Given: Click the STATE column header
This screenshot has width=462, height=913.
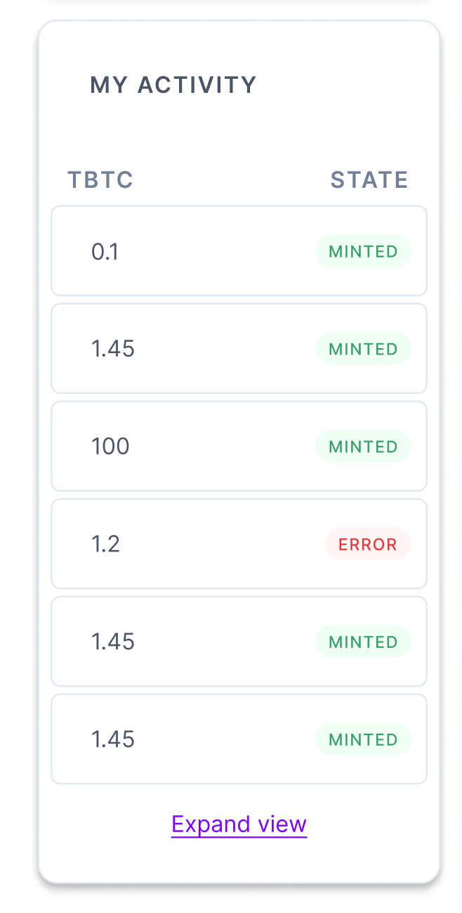Looking at the screenshot, I should 369,180.
